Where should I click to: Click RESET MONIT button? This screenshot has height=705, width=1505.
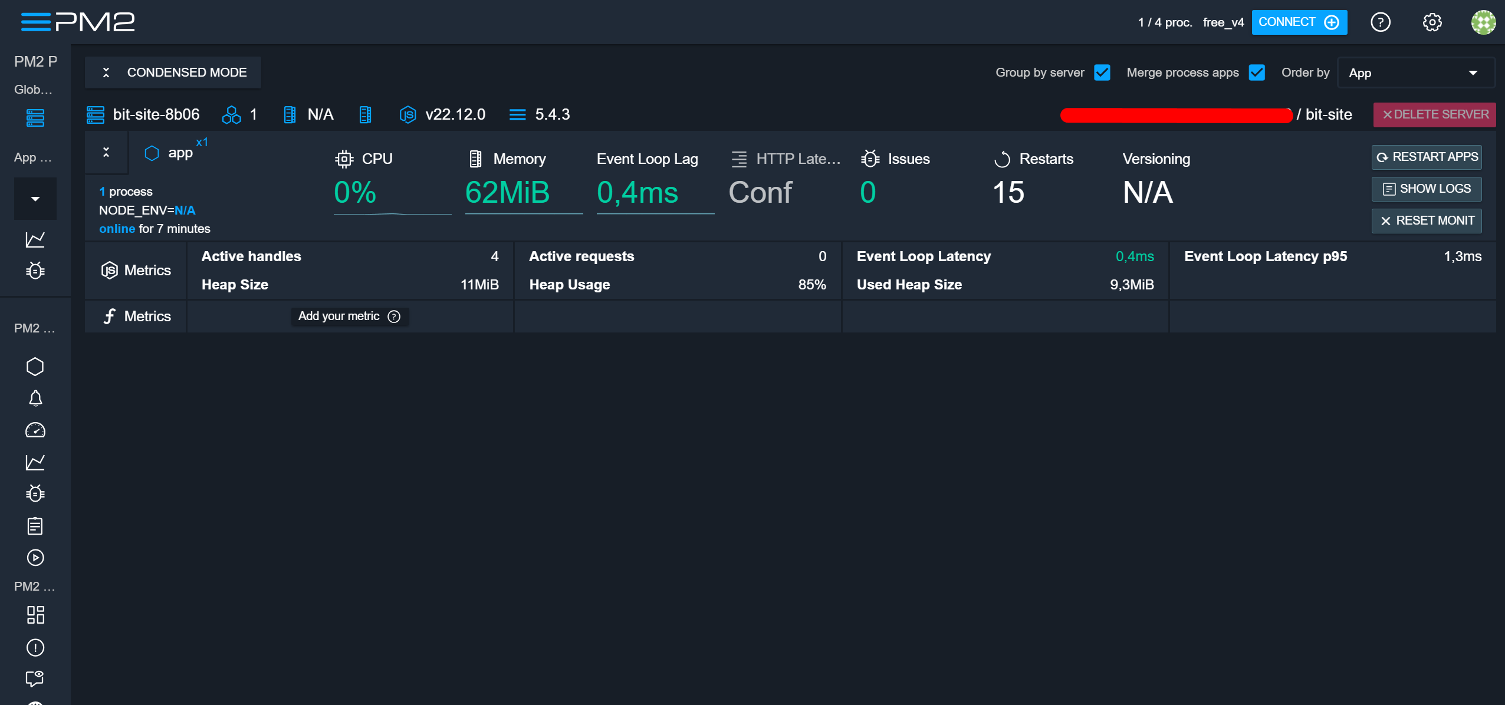(x=1427, y=220)
